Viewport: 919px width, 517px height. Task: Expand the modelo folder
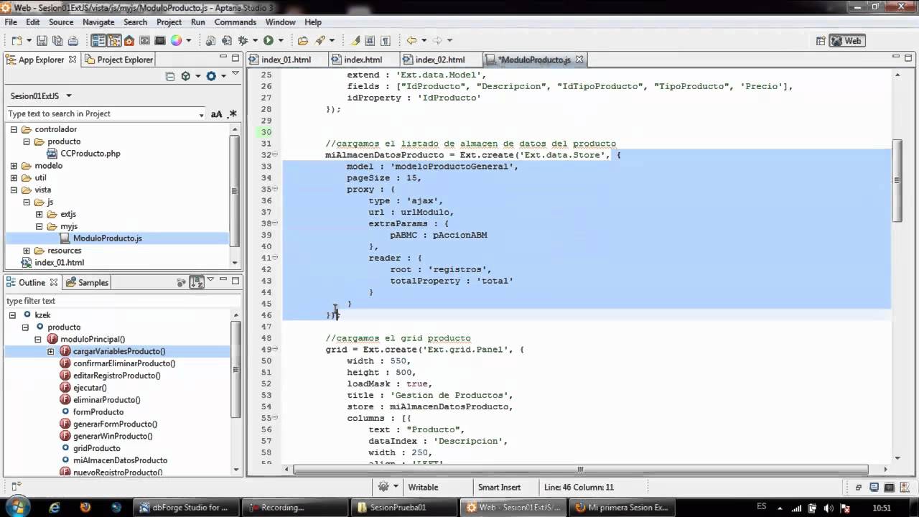point(14,166)
